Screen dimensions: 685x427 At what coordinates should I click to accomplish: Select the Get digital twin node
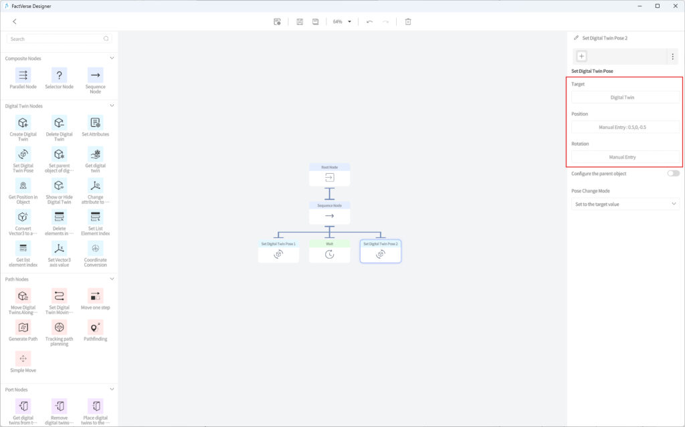coord(95,154)
